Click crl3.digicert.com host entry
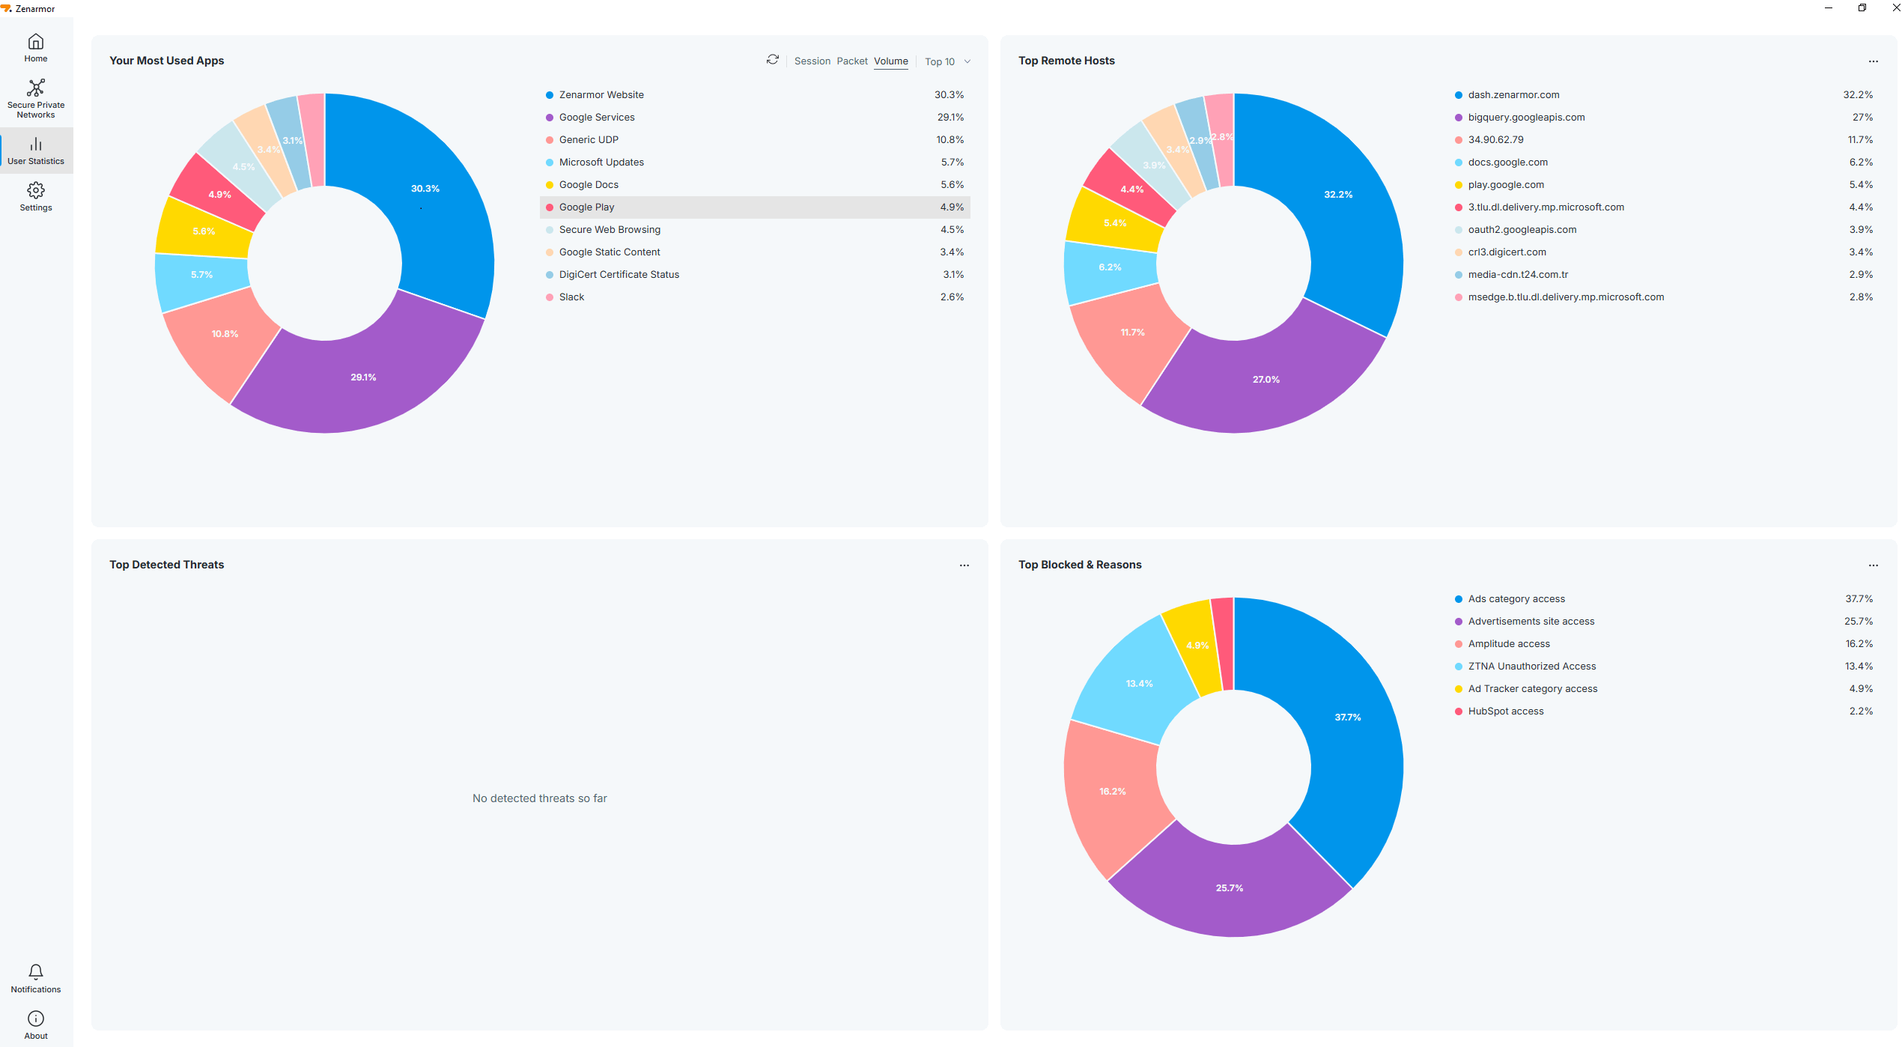Screen dimensions: 1902x1047 pyautogui.click(x=1664, y=252)
